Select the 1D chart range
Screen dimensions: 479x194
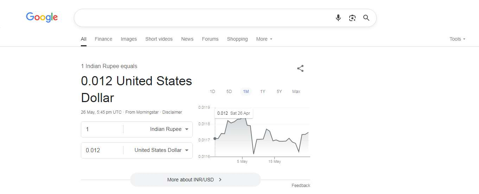pos(212,92)
